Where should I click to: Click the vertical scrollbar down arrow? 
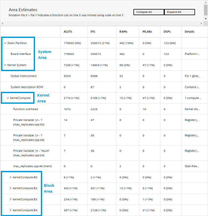tap(206, 19)
